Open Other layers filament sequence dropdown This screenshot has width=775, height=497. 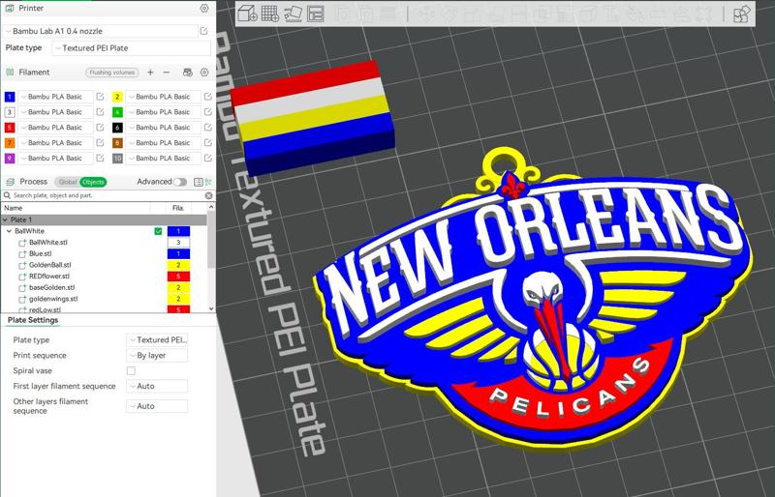157,406
